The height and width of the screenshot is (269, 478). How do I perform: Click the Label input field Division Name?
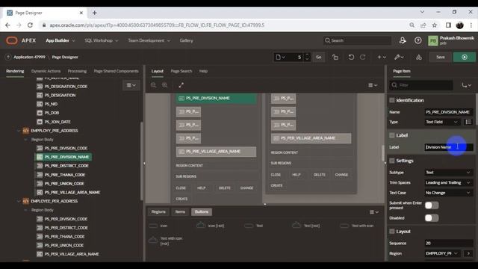[448, 147]
